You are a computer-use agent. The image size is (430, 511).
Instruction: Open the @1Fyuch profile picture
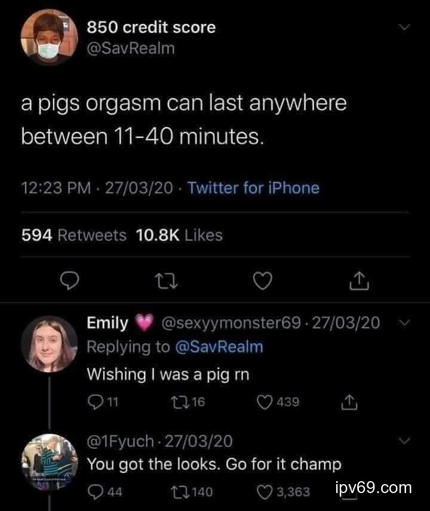click(x=49, y=463)
